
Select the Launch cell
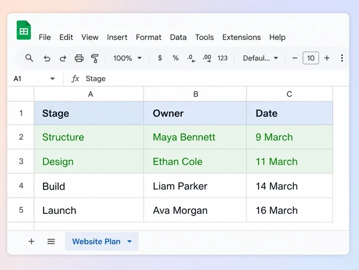(89, 210)
